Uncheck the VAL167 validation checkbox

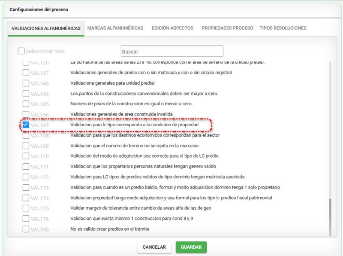[26, 125]
